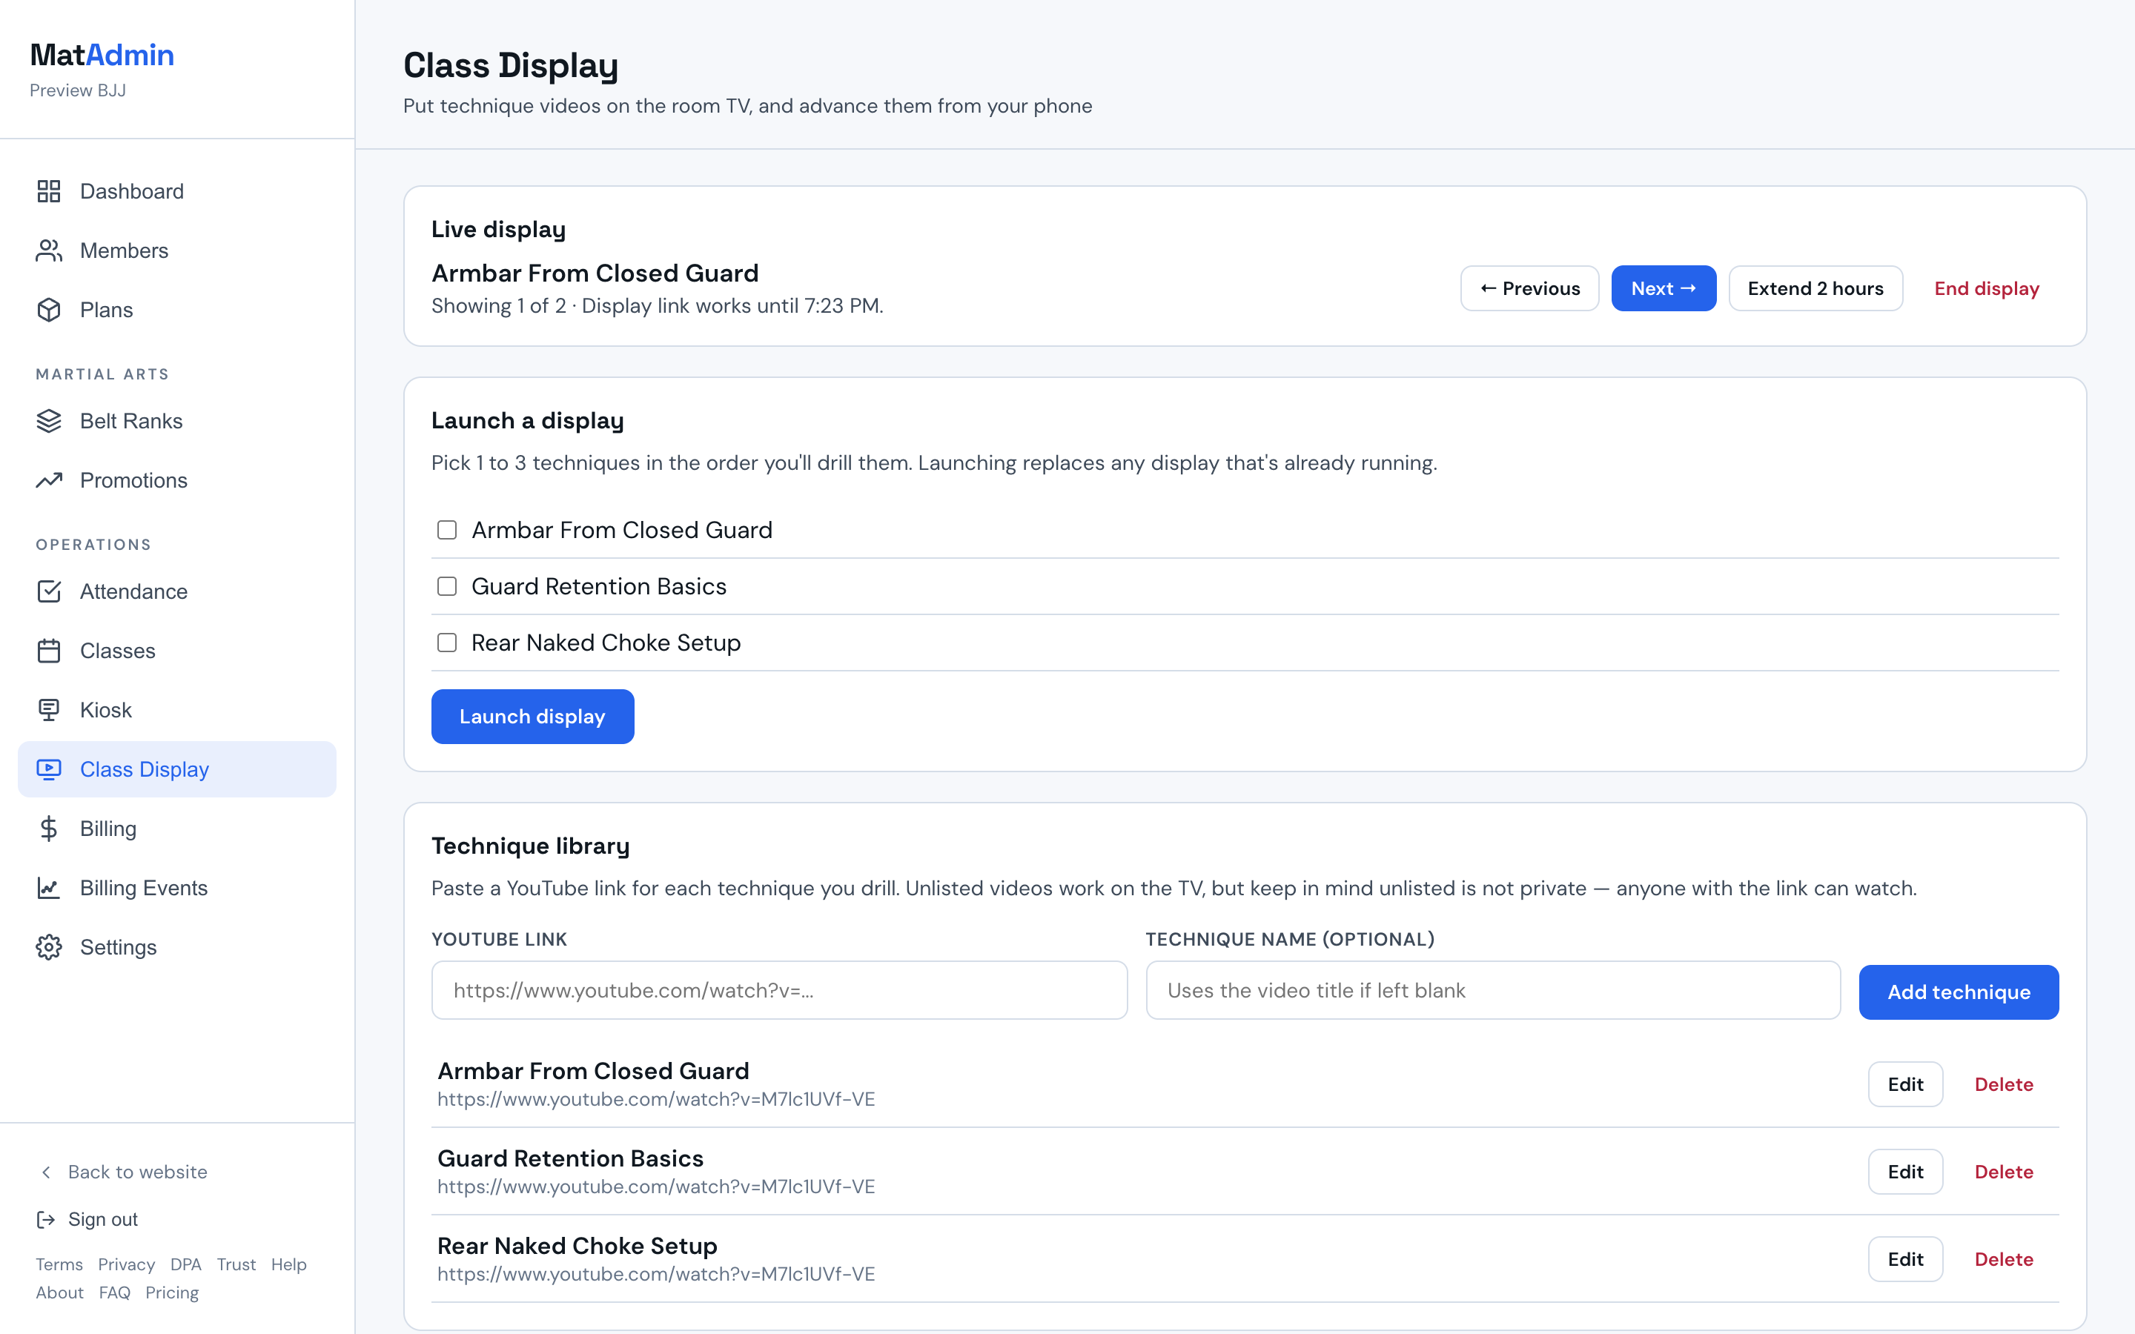Open the Terms footer link
The height and width of the screenshot is (1334, 2135).
(x=59, y=1264)
